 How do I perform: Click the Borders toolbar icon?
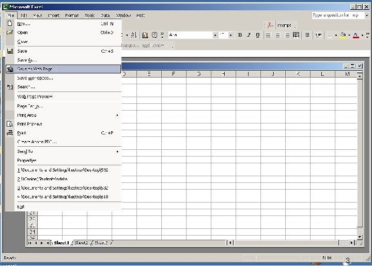(x=330, y=35)
